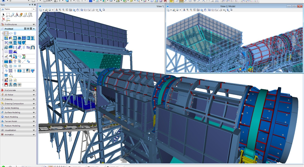Click View Previous in View 1 toolbar
The image size is (304, 167).
pos(85,10)
